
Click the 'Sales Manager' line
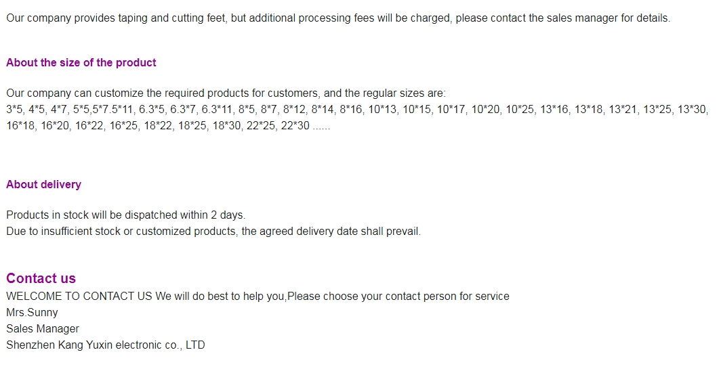43,329
